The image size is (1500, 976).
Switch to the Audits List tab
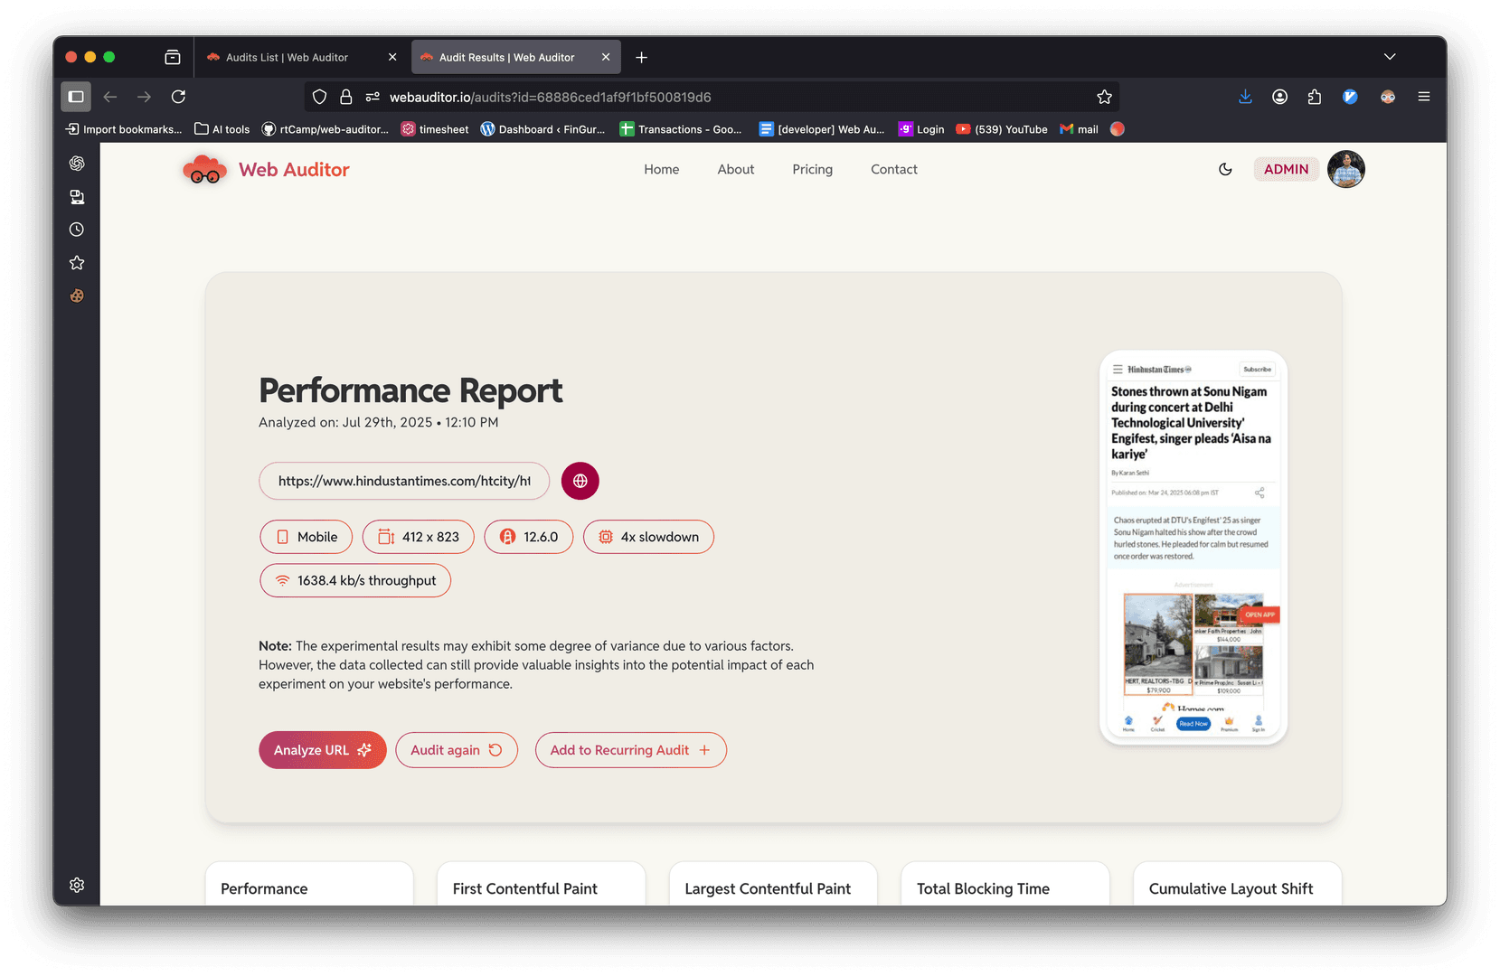288,56
